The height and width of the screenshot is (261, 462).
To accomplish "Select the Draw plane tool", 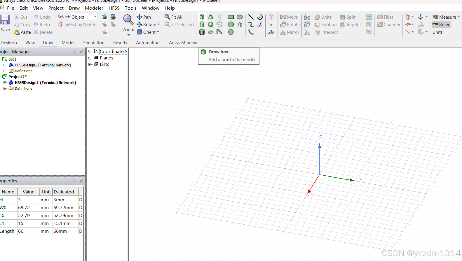I will click(x=271, y=32).
